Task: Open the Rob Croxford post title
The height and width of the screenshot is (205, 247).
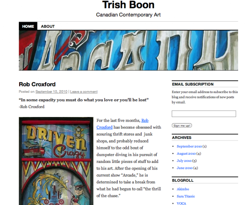Action: point(37,84)
